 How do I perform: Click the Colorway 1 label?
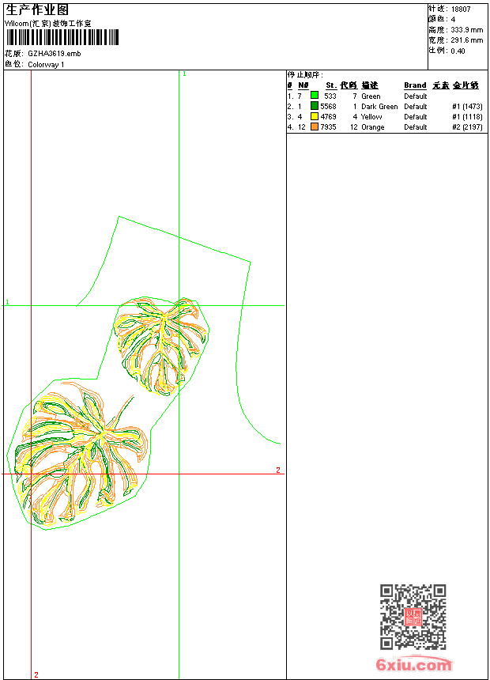[x=46, y=64]
